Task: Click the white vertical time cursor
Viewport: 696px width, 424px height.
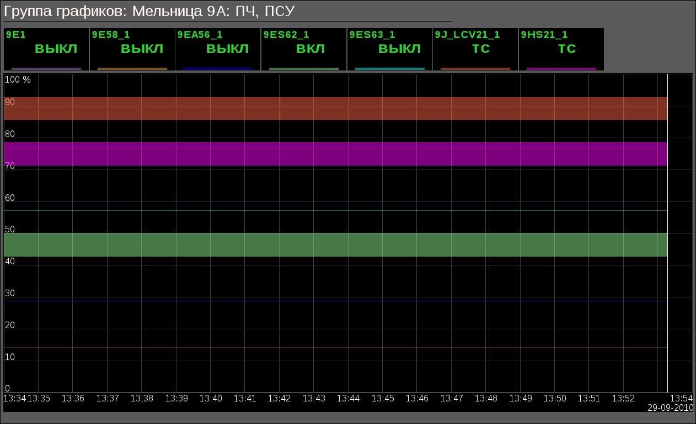Action: tap(667, 231)
